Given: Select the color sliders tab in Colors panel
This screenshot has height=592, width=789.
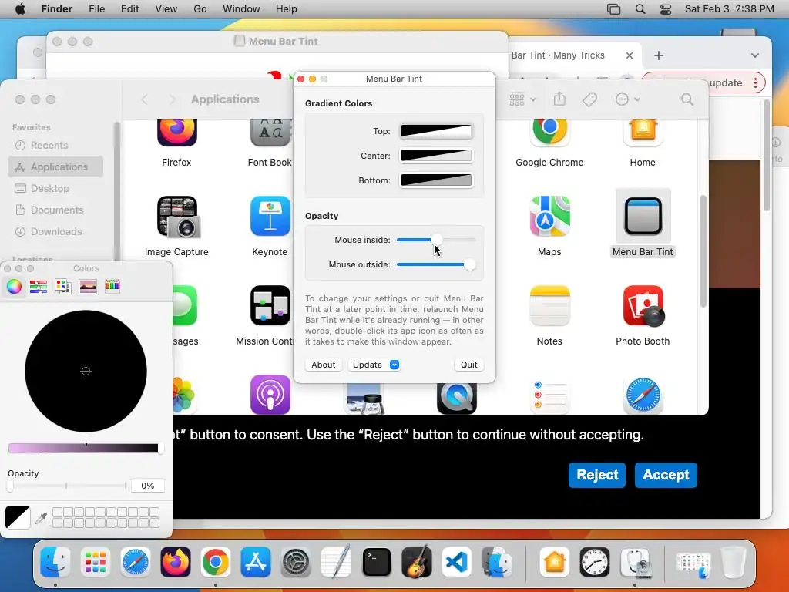Looking at the screenshot, I should click(x=39, y=287).
